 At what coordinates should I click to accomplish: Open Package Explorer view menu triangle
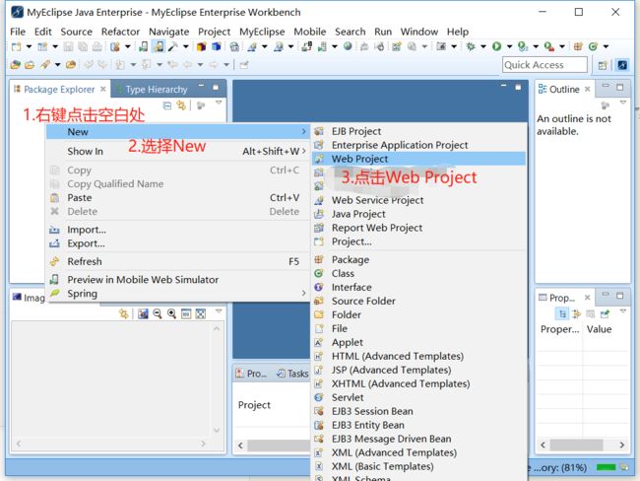(x=219, y=103)
